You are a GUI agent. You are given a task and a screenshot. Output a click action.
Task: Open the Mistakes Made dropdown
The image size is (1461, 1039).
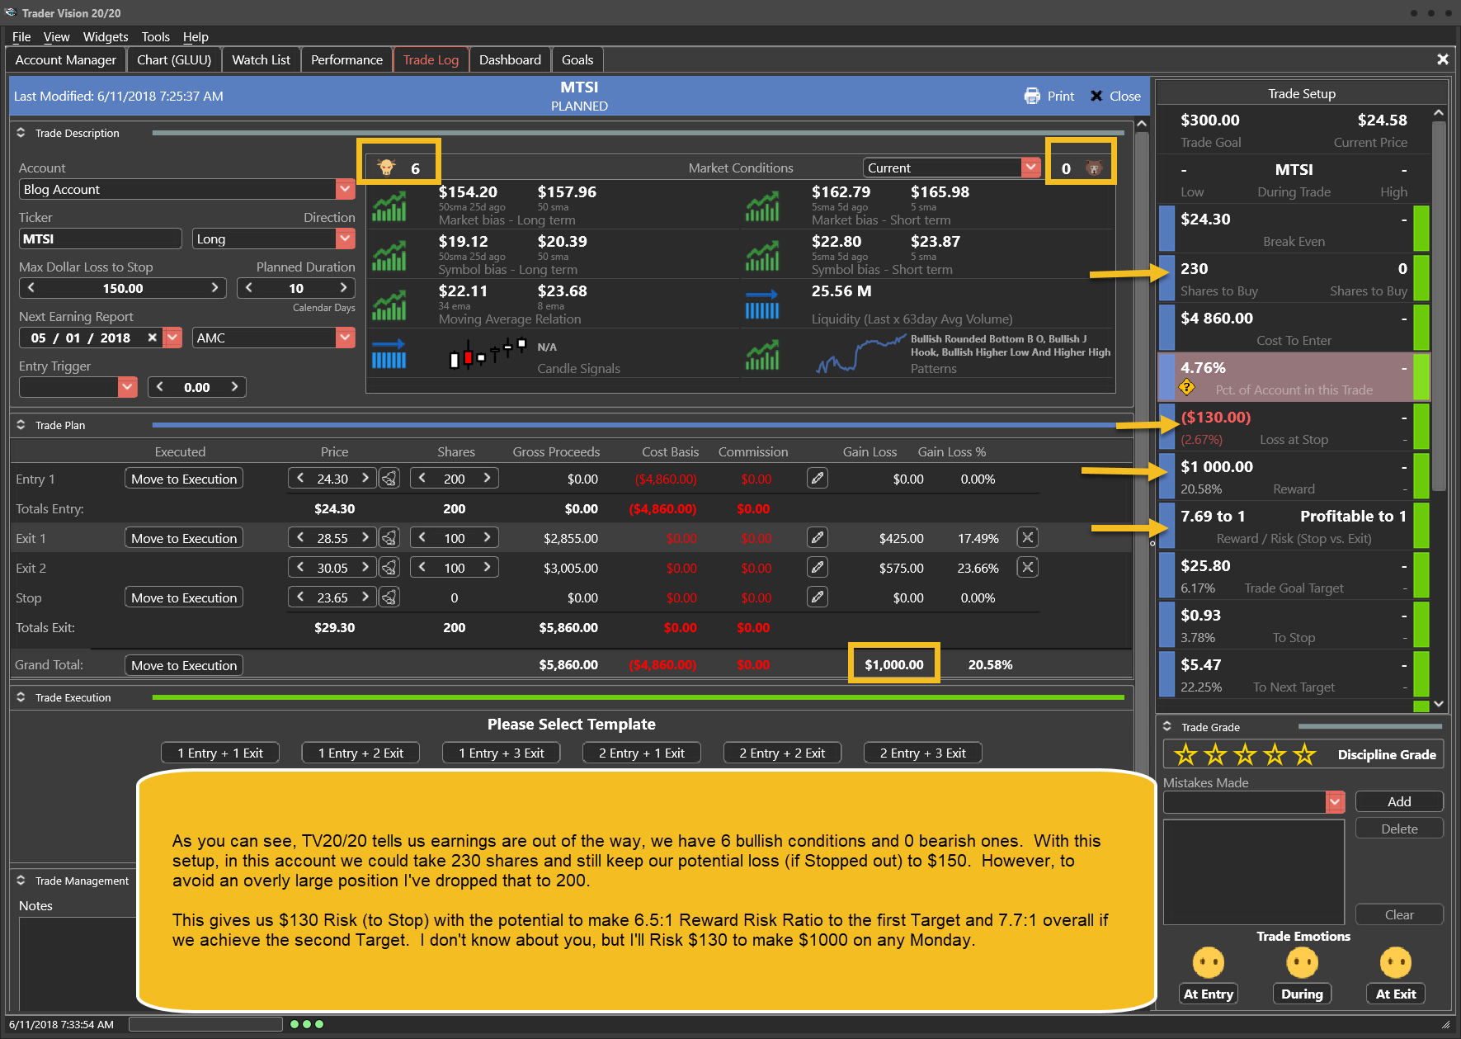[x=1336, y=801]
